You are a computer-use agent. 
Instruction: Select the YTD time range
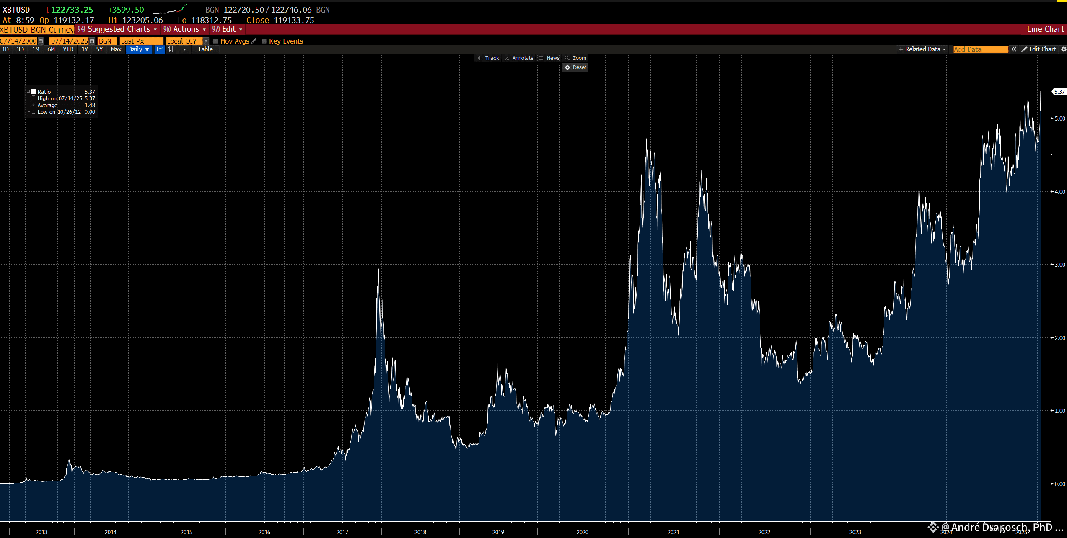[x=68, y=49]
